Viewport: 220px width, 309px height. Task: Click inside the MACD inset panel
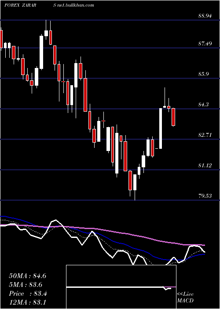pos(121,287)
